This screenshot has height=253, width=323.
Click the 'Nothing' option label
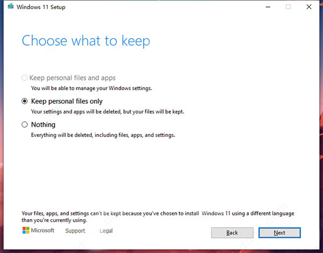pos(43,125)
